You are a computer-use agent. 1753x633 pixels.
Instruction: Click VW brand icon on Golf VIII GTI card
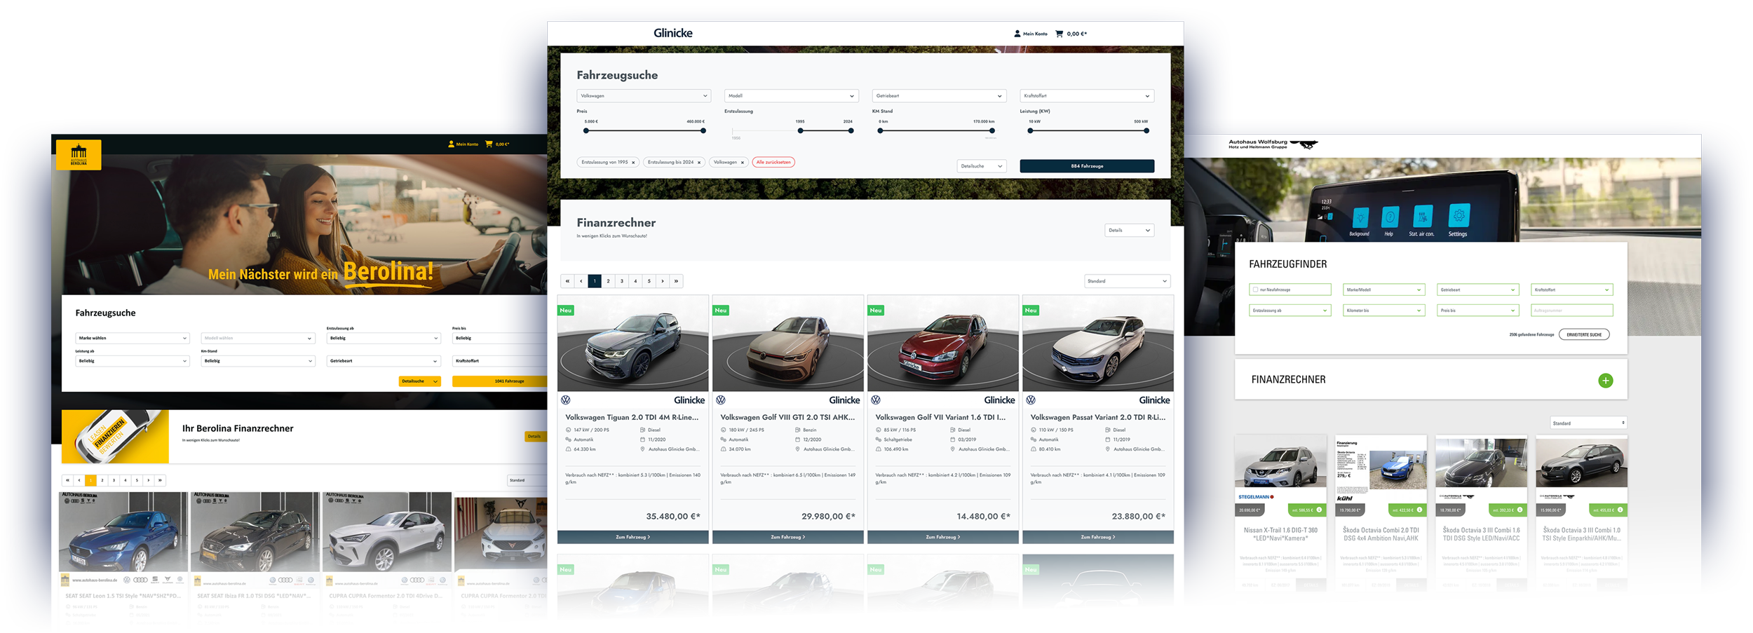(721, 400)
